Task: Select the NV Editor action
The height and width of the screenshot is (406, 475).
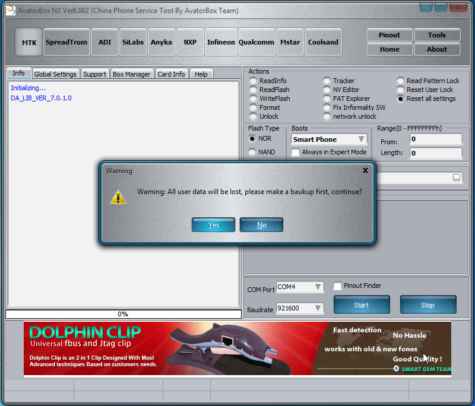Action: click(x=341, y=90)
